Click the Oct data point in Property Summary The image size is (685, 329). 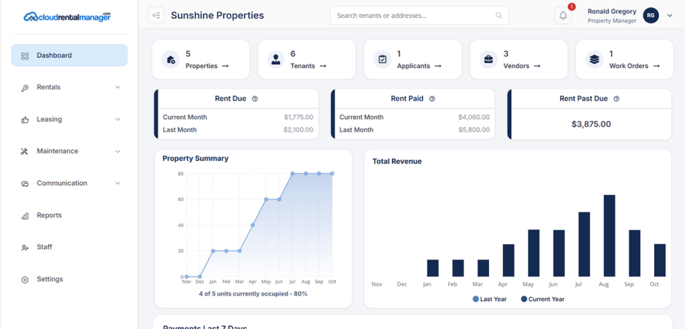332,174
